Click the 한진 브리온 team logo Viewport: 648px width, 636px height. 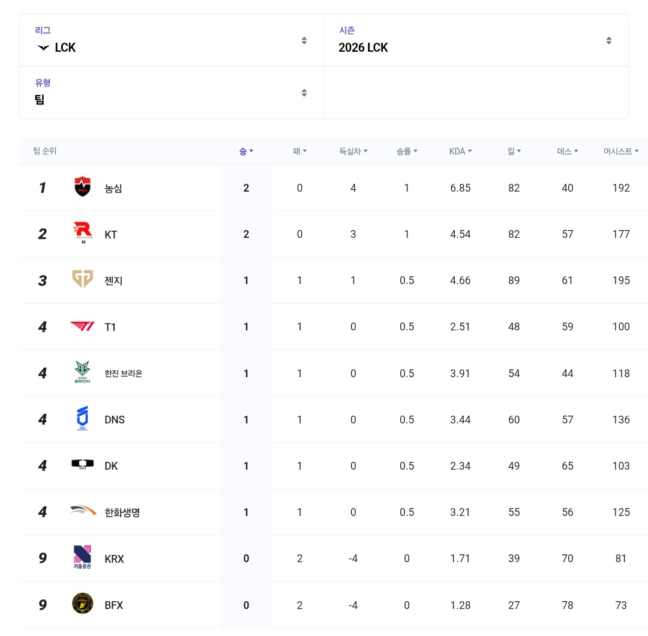pyautogui.click(x=83, y=372)
